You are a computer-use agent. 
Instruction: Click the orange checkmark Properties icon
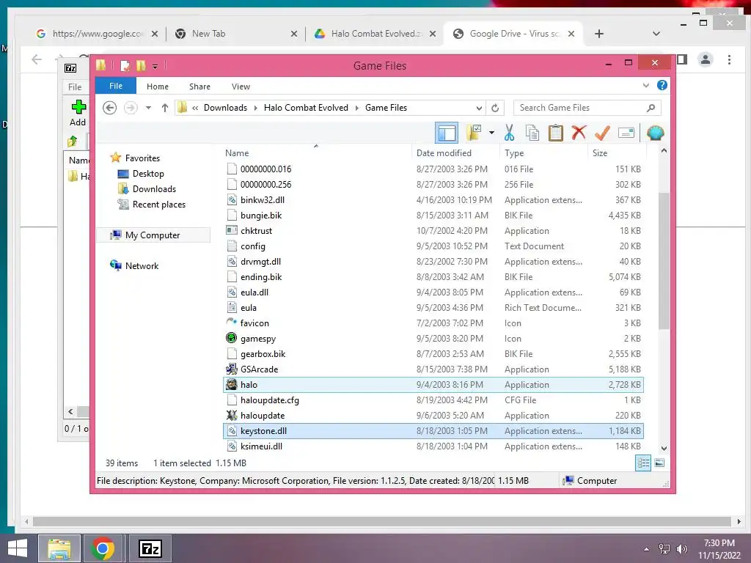(602, 133)
